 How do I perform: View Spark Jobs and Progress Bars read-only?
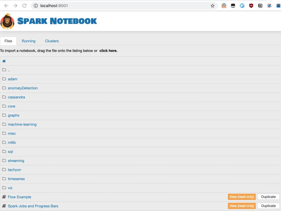pos(242,206)
